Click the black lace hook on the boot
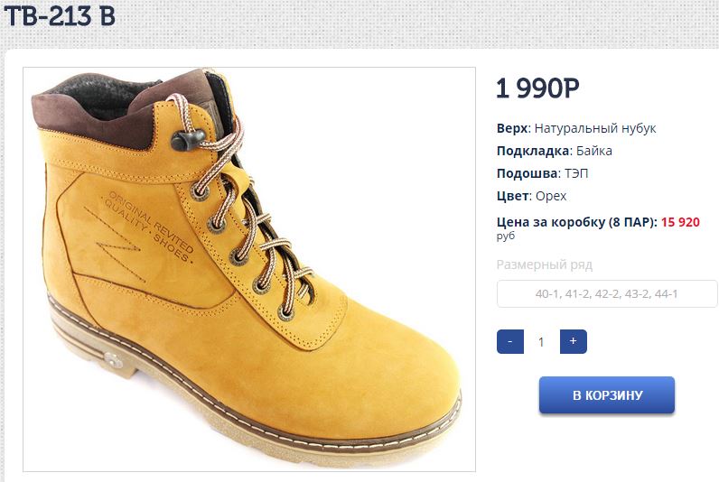The width and height of the screenshot is (719, 482). [188, 139]
